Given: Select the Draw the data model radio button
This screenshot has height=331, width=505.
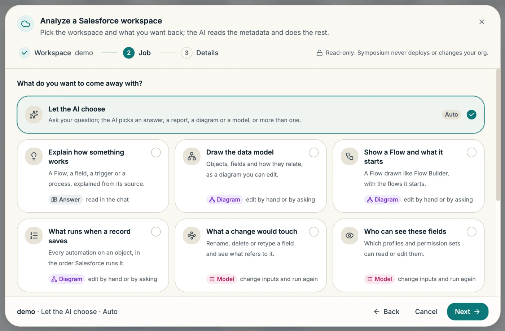Looking at the screenshot, I should tap(314, 152).
